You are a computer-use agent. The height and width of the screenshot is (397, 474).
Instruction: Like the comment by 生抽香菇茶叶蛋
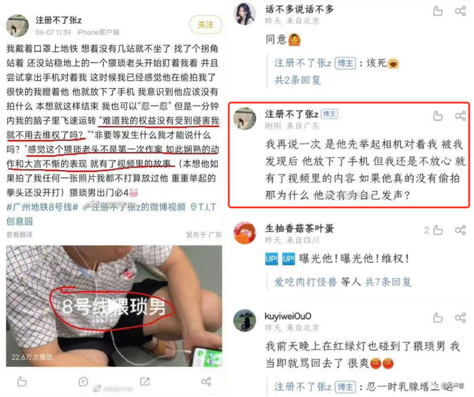[438, 231]
